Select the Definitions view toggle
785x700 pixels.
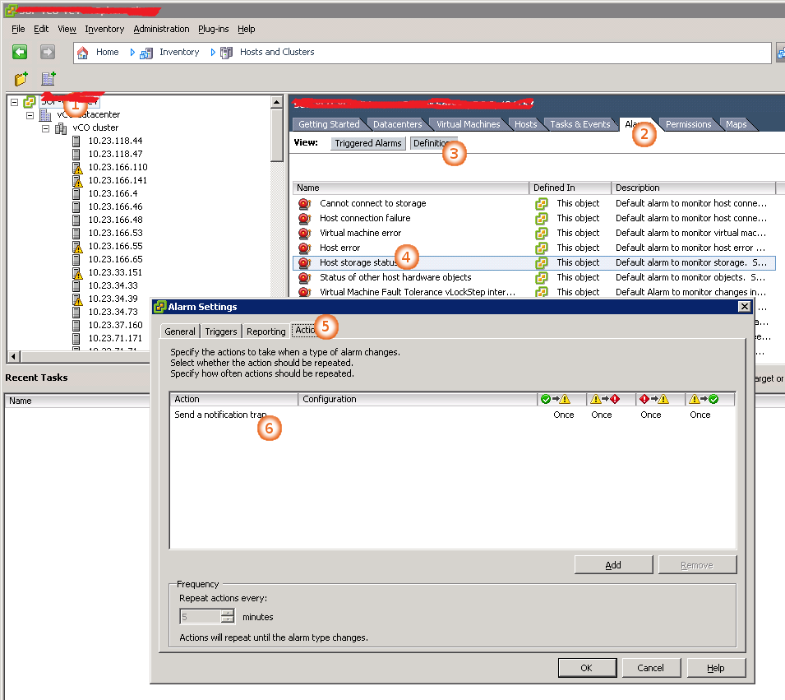tap(433, 142)
